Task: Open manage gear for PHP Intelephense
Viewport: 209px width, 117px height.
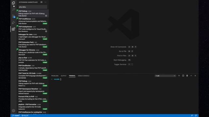Action: tap(46, 32)
